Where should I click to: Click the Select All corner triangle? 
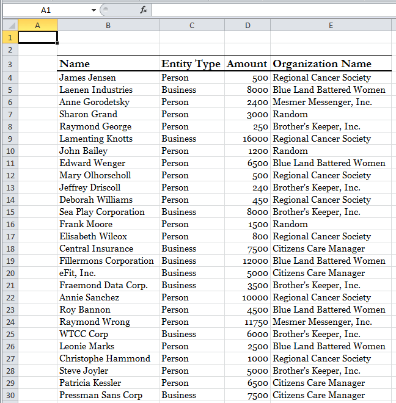coord(10,25)
